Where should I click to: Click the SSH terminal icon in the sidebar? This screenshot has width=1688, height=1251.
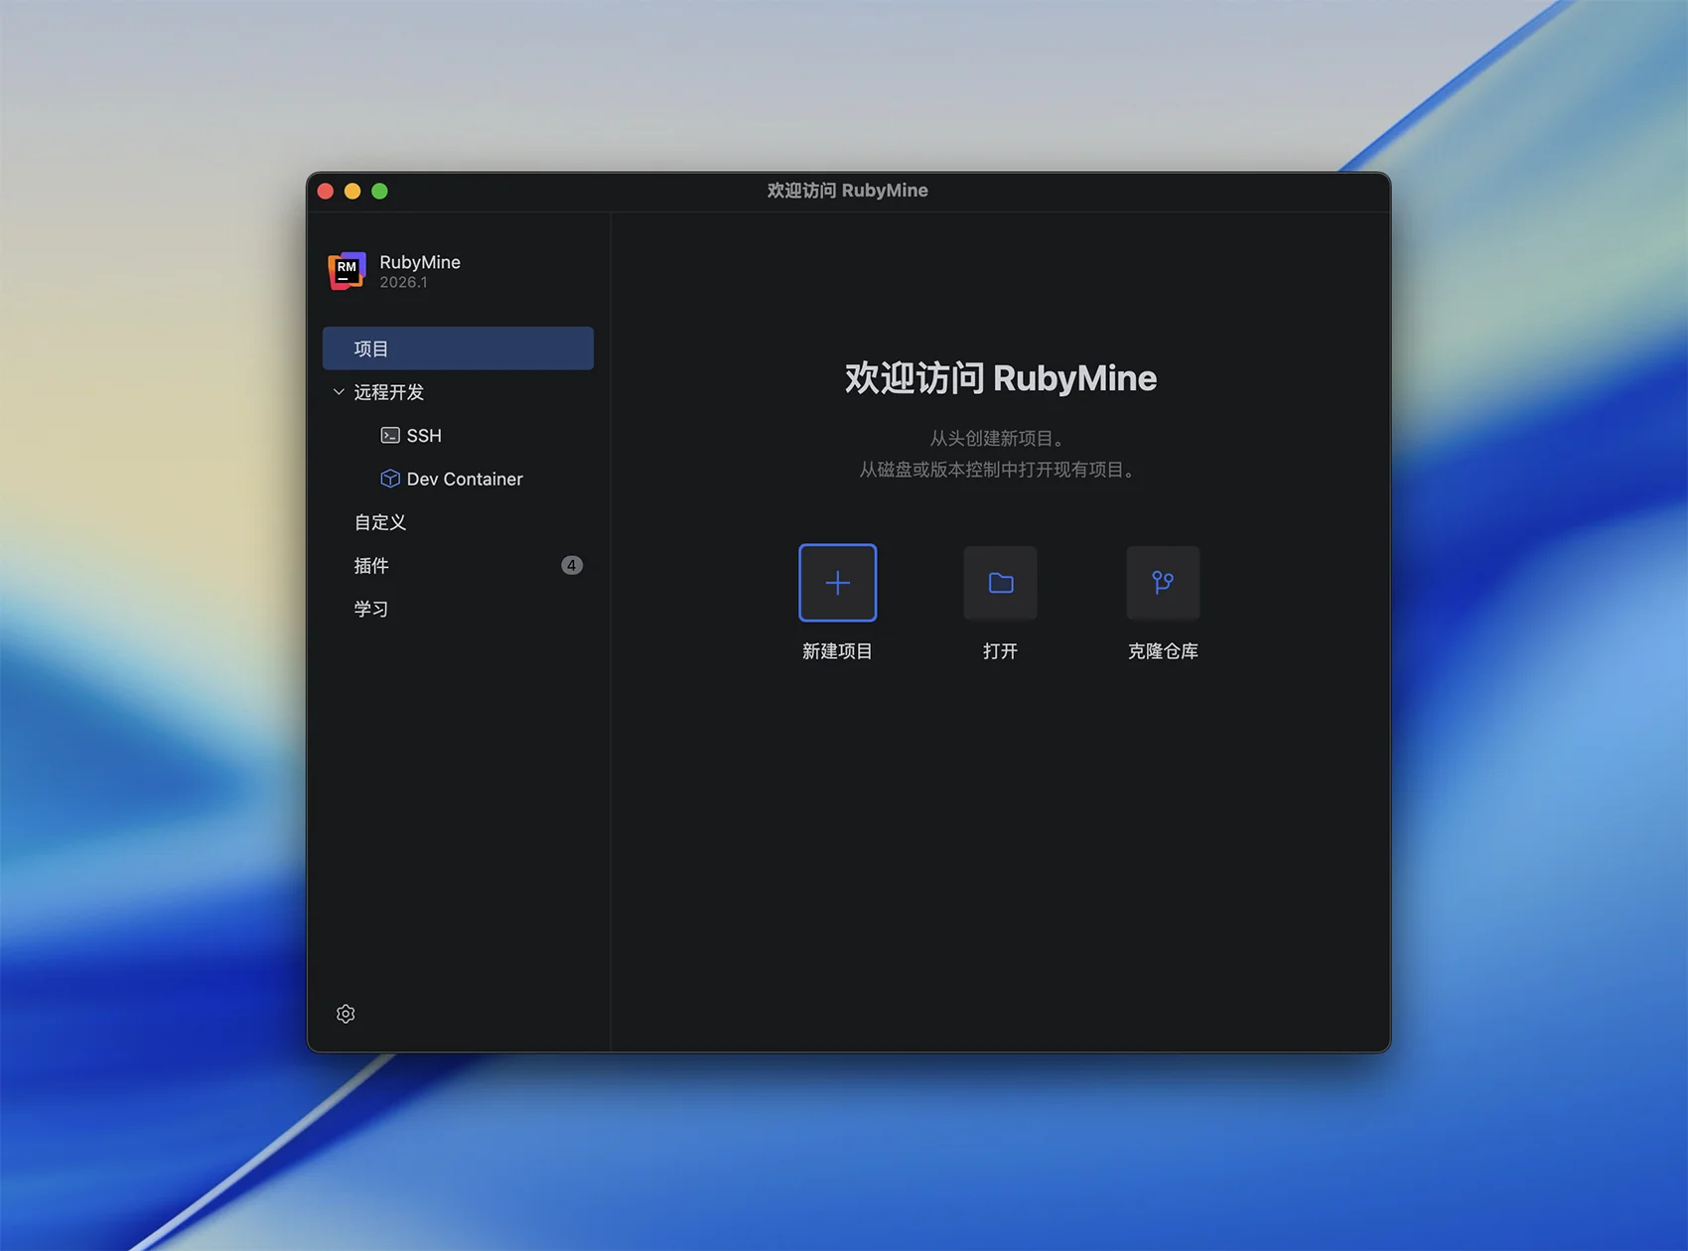pos(390,436)
